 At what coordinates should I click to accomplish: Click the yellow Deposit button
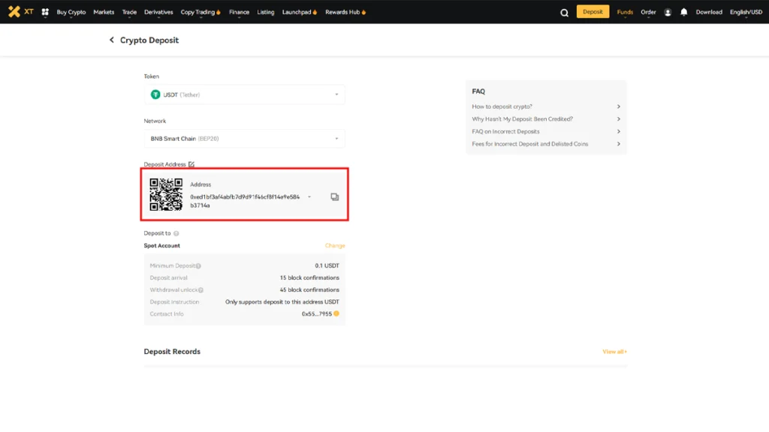point(593,12)
